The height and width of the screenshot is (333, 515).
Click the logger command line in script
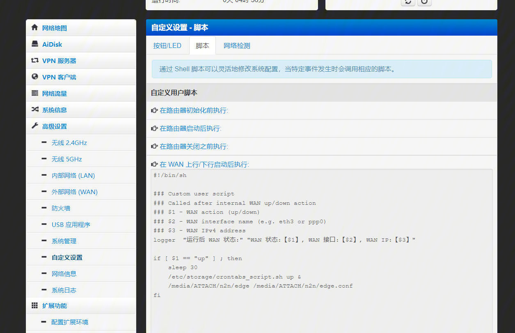click(x=284, y=240)
